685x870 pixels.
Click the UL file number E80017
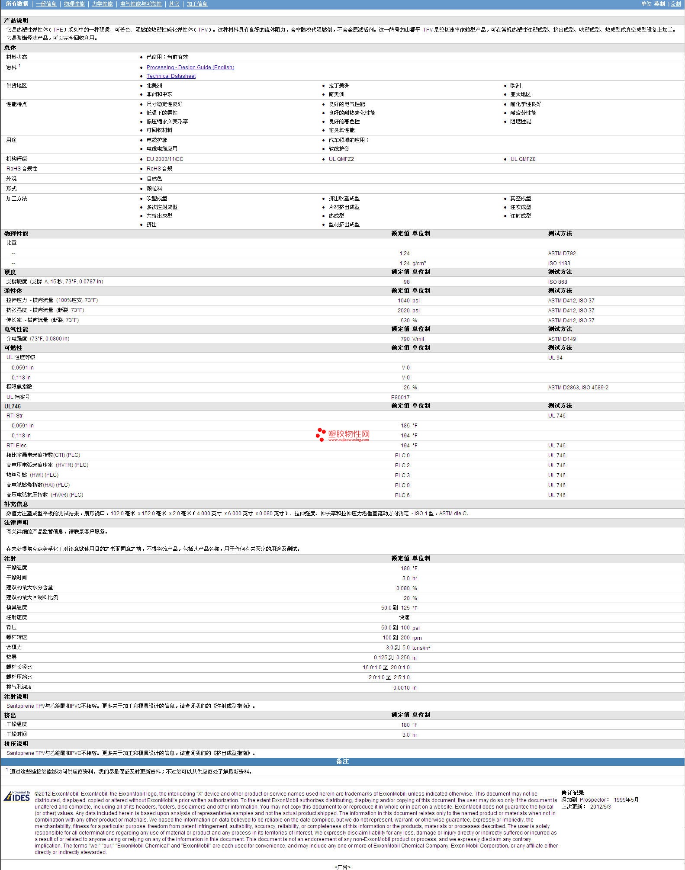400,397
